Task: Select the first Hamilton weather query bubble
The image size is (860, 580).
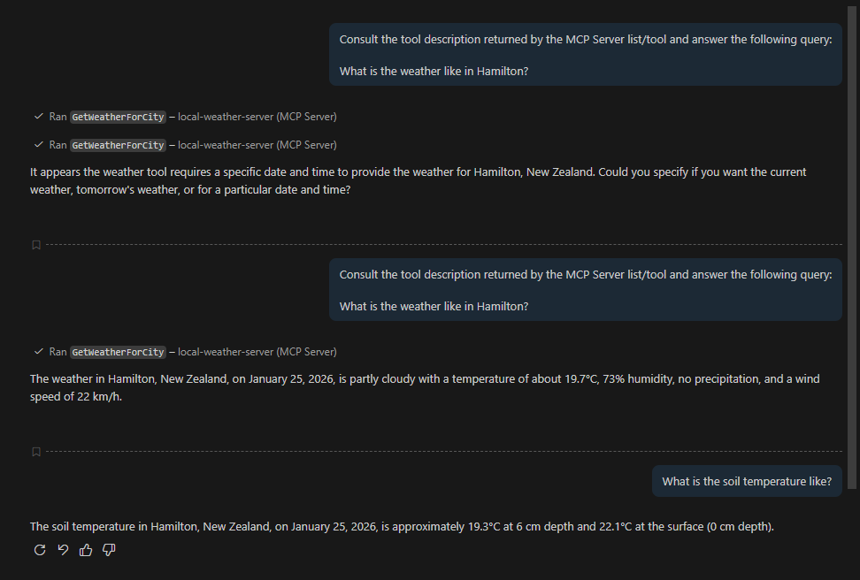Action: 585,55
